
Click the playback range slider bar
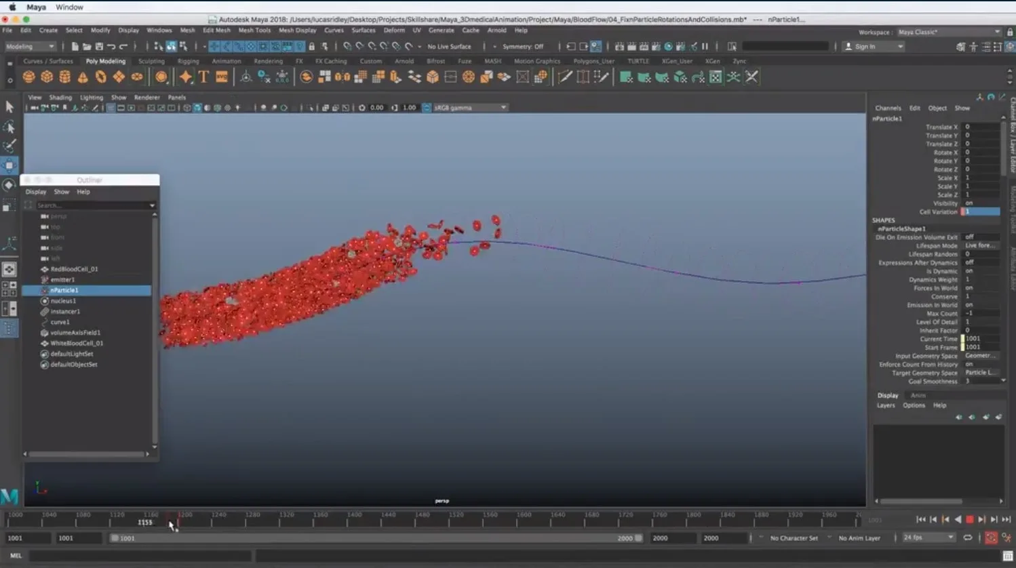[x=376, y=537]
